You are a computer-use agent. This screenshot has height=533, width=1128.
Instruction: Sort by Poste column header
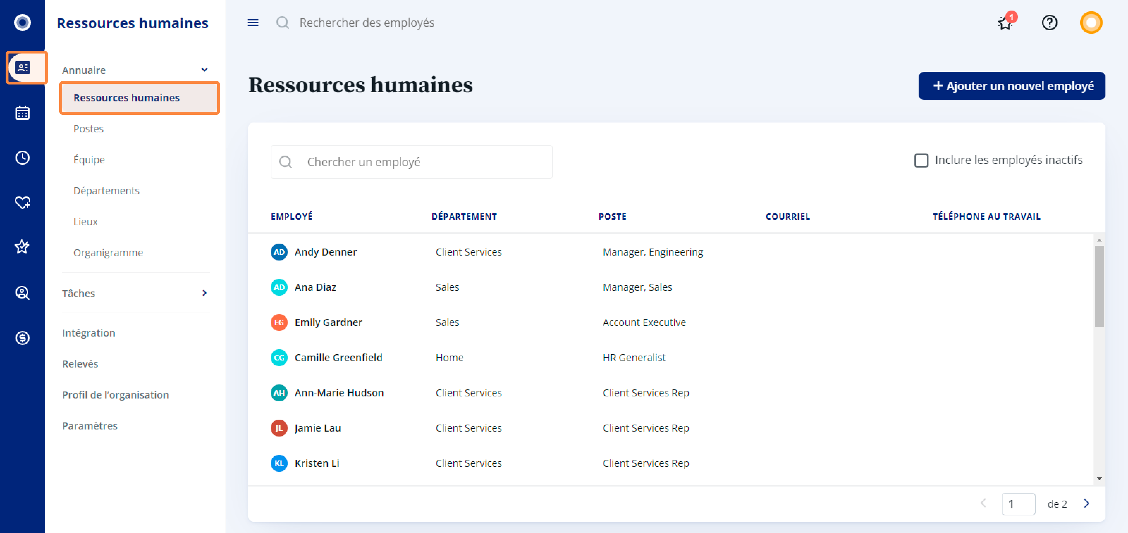[x=612, y=217]
